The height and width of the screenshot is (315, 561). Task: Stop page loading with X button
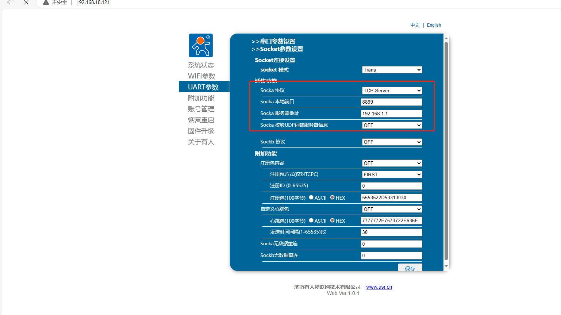pos(26,2)
